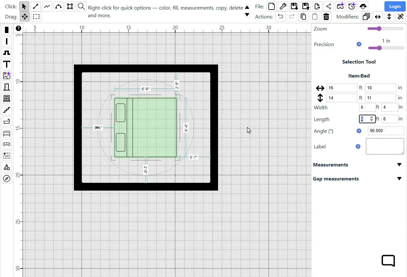Redo the last action
This screenshot has height=277, width=407.
point(292,17)
